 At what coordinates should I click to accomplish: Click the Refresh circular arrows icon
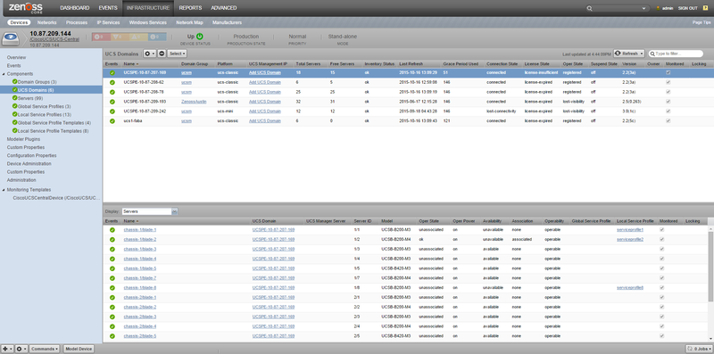point(618,54)
